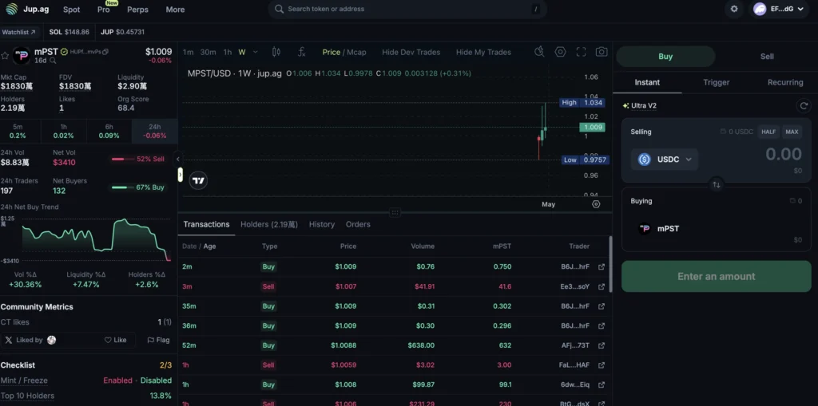
Task: Open explorer link for $99.87 transaction
Action: pyautogui.click(x=602, y=384)
